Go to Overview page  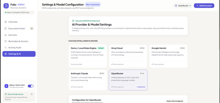point(19,22)
